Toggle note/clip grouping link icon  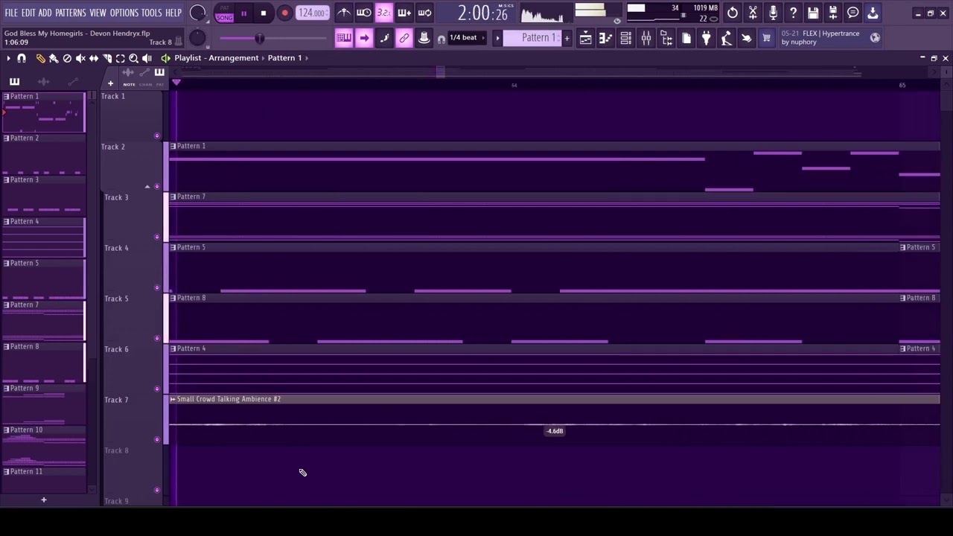(404, 38)
